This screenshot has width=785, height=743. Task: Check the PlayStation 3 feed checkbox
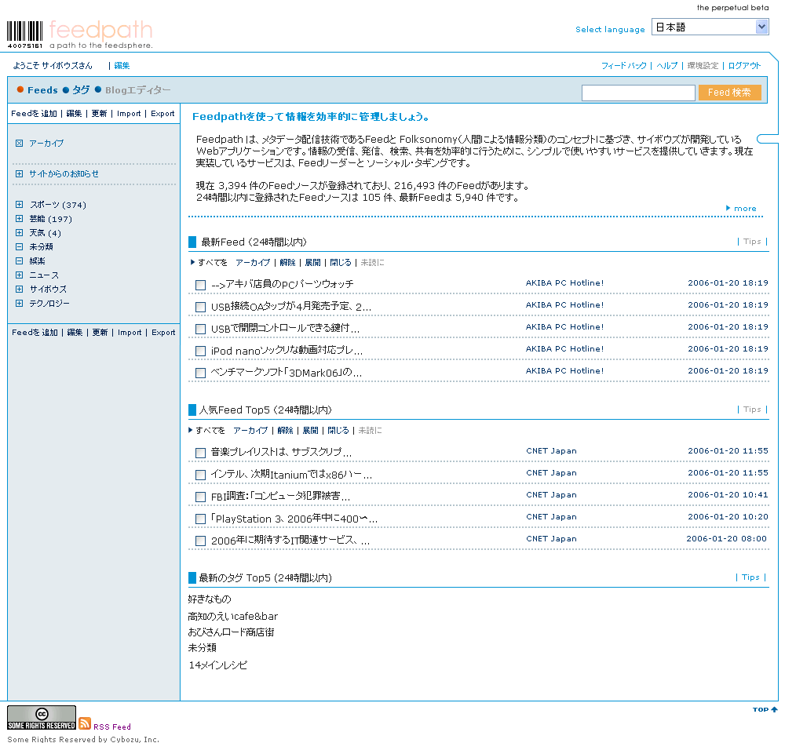pos(200,519)
